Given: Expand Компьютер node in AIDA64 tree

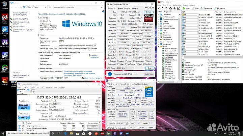Looking at the screenshot, I should pos(159,14).
